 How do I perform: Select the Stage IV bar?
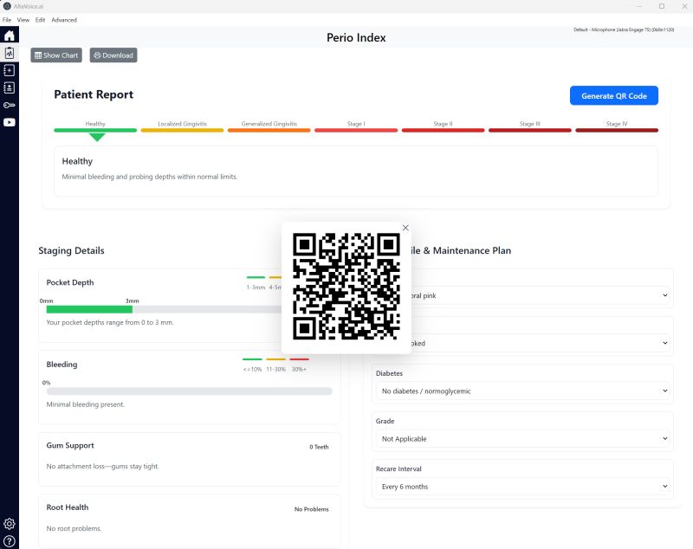(x=617, y=130)
